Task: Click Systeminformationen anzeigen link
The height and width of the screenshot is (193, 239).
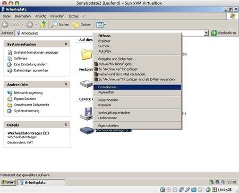Action: click(x=36, y=53)
